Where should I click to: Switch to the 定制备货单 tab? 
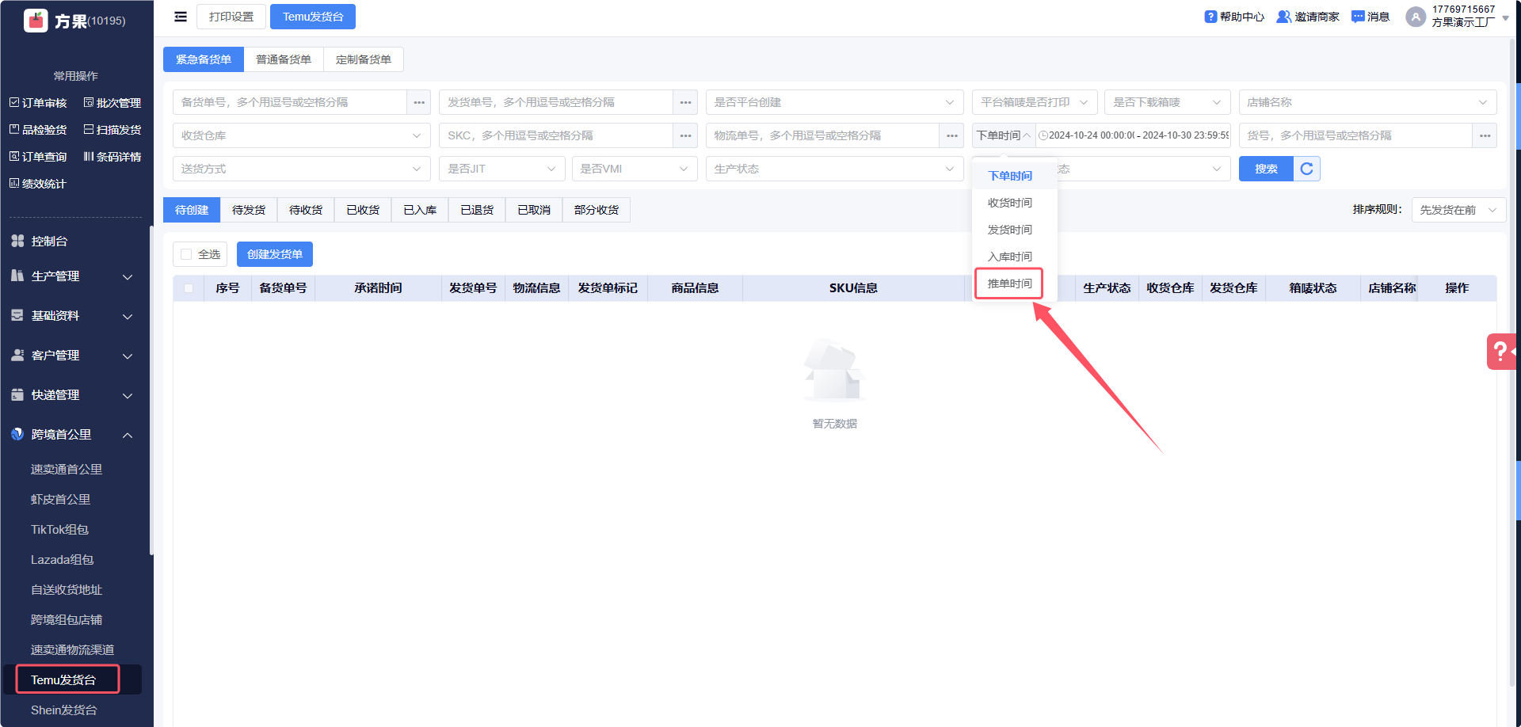click(364, 59)
